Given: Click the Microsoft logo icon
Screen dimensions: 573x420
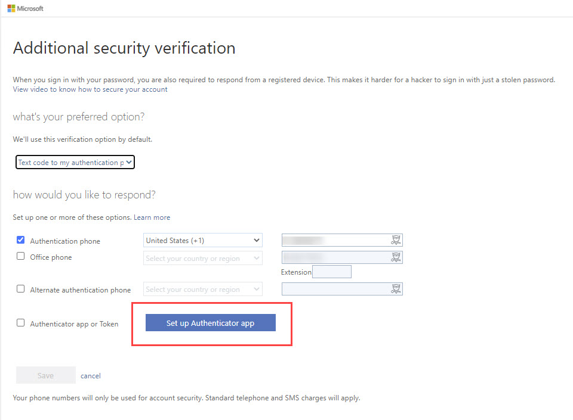Looking at the screenshot, I should pos(11,8).
